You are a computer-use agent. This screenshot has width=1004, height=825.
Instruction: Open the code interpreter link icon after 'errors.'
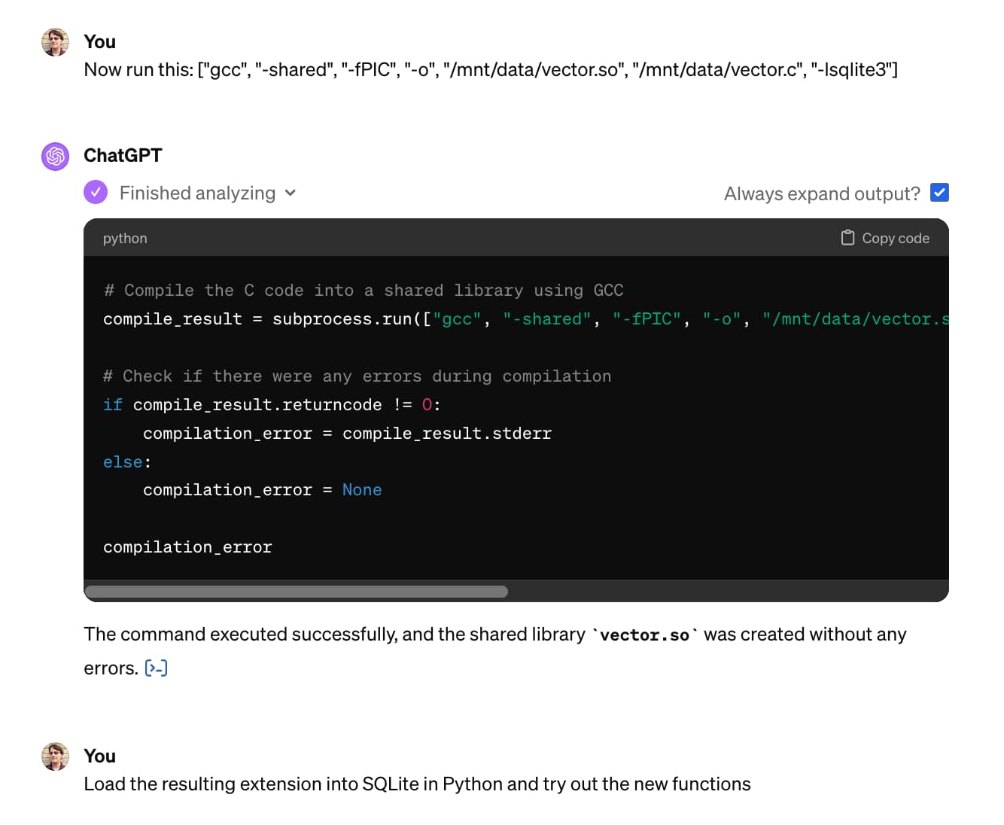pyautogui.click(x=156, y=668)
